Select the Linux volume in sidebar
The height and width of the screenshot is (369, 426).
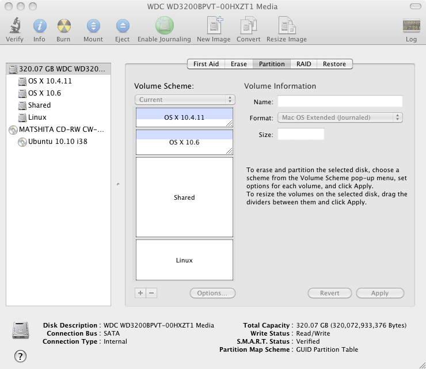pos(58,117)
